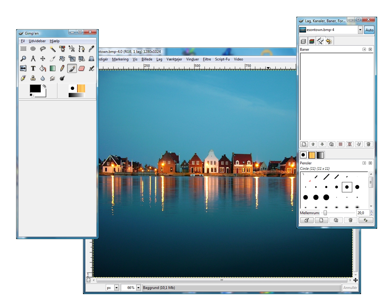Select the Fuzzy Select magic wand tool

coord(53,49)
